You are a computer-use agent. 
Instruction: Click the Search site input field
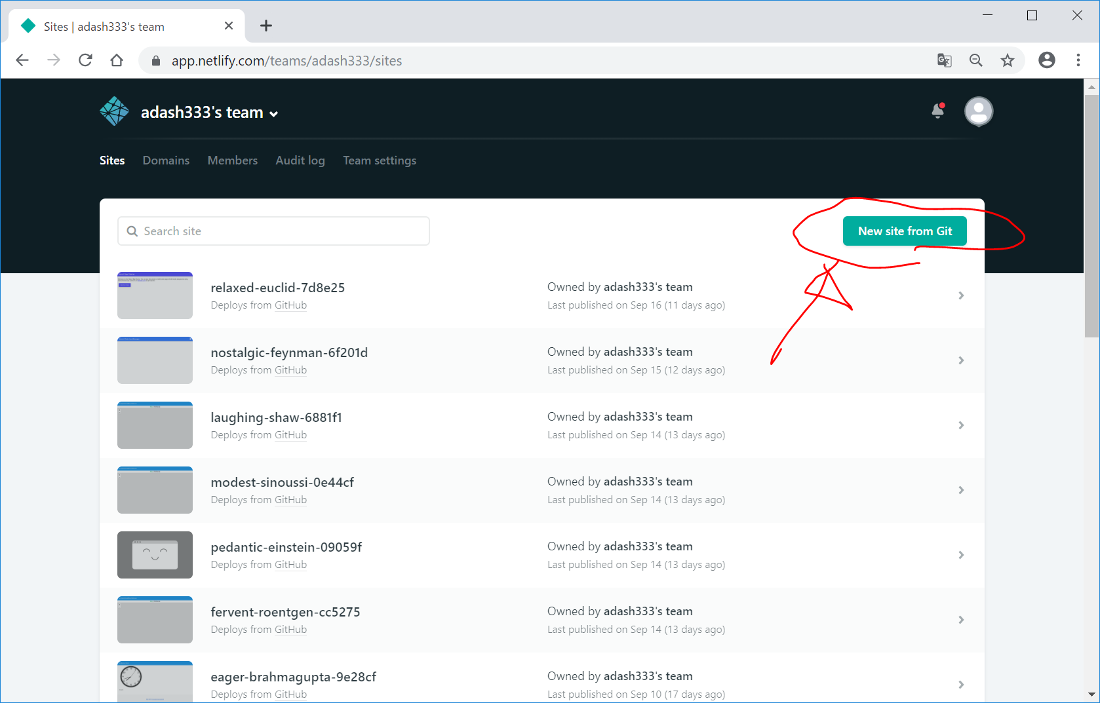(273, 231)
